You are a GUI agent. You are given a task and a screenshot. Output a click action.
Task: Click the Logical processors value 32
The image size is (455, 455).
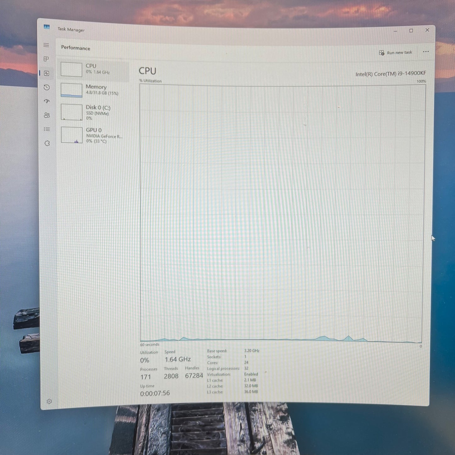(246, 368)
